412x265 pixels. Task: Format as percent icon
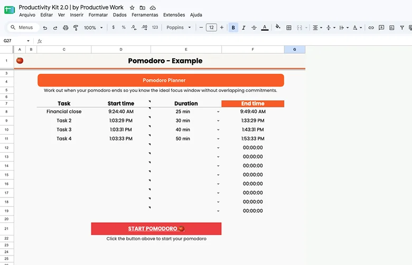pos(124,27)
